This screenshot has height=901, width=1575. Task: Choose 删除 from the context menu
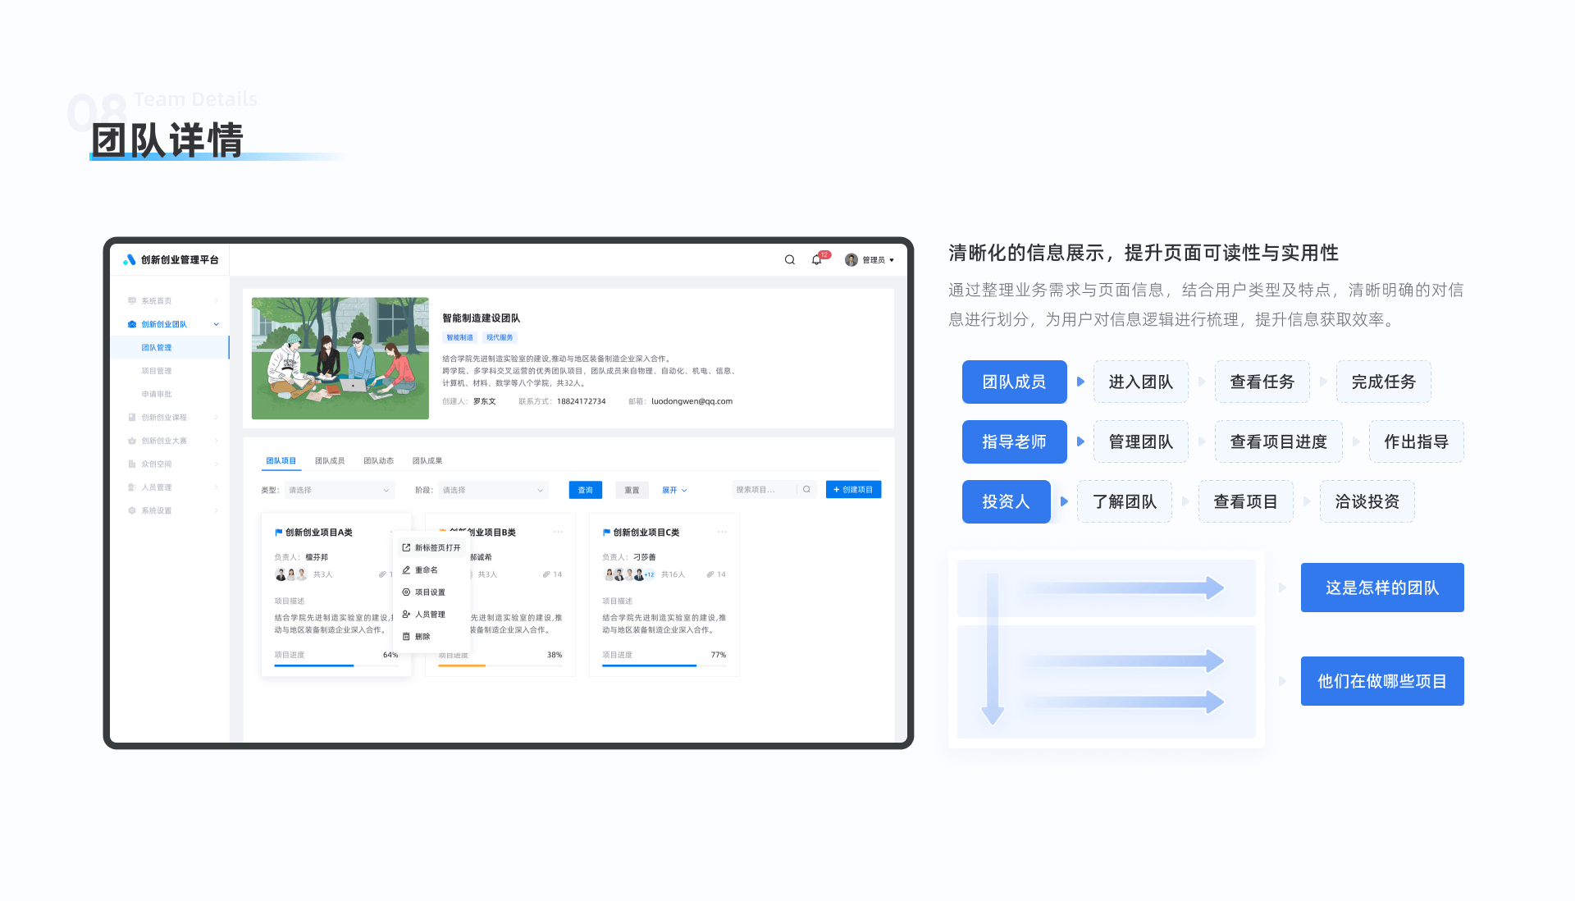422,636
